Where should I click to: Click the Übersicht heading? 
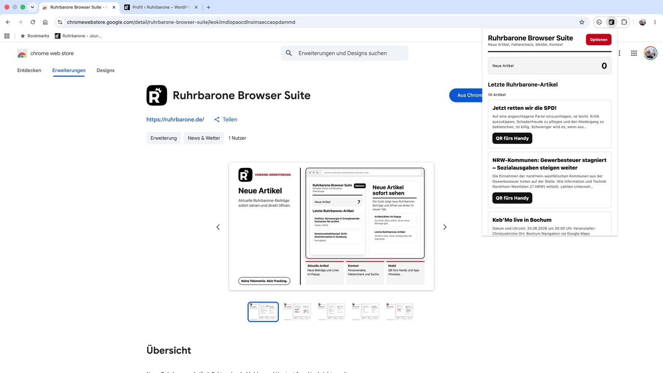(169, 350)
